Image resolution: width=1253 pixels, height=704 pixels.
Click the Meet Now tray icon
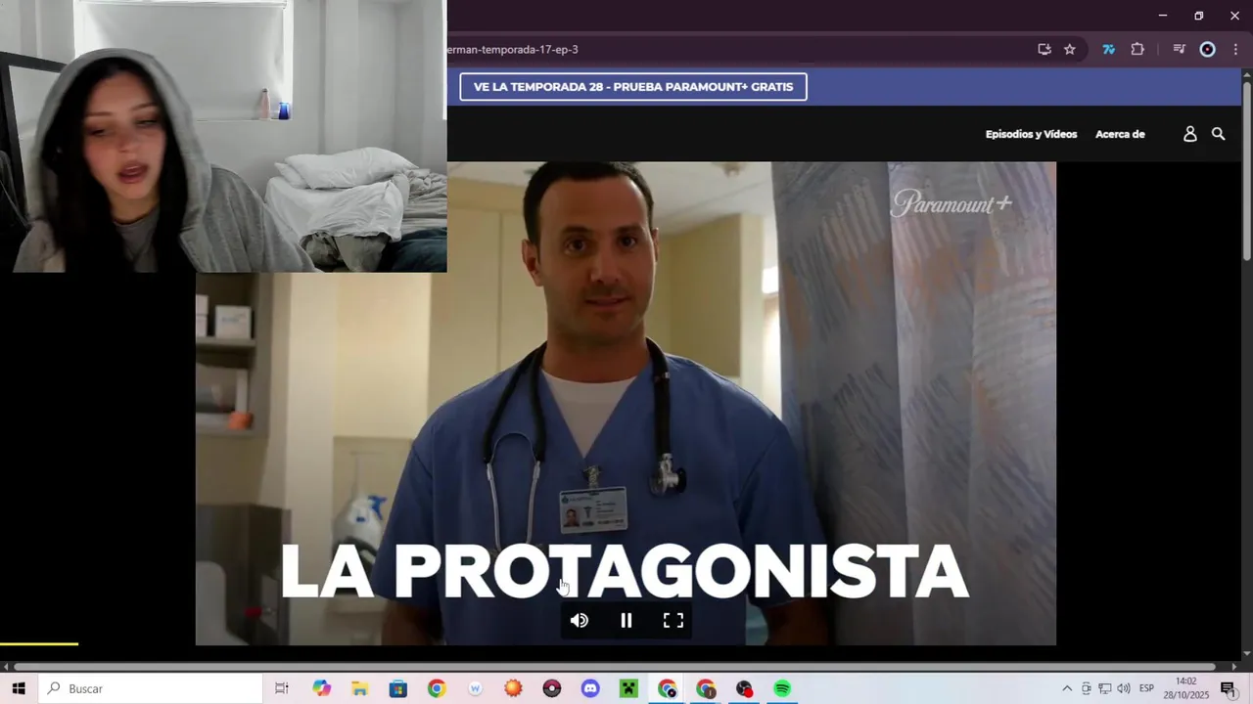click(1086, 688)
